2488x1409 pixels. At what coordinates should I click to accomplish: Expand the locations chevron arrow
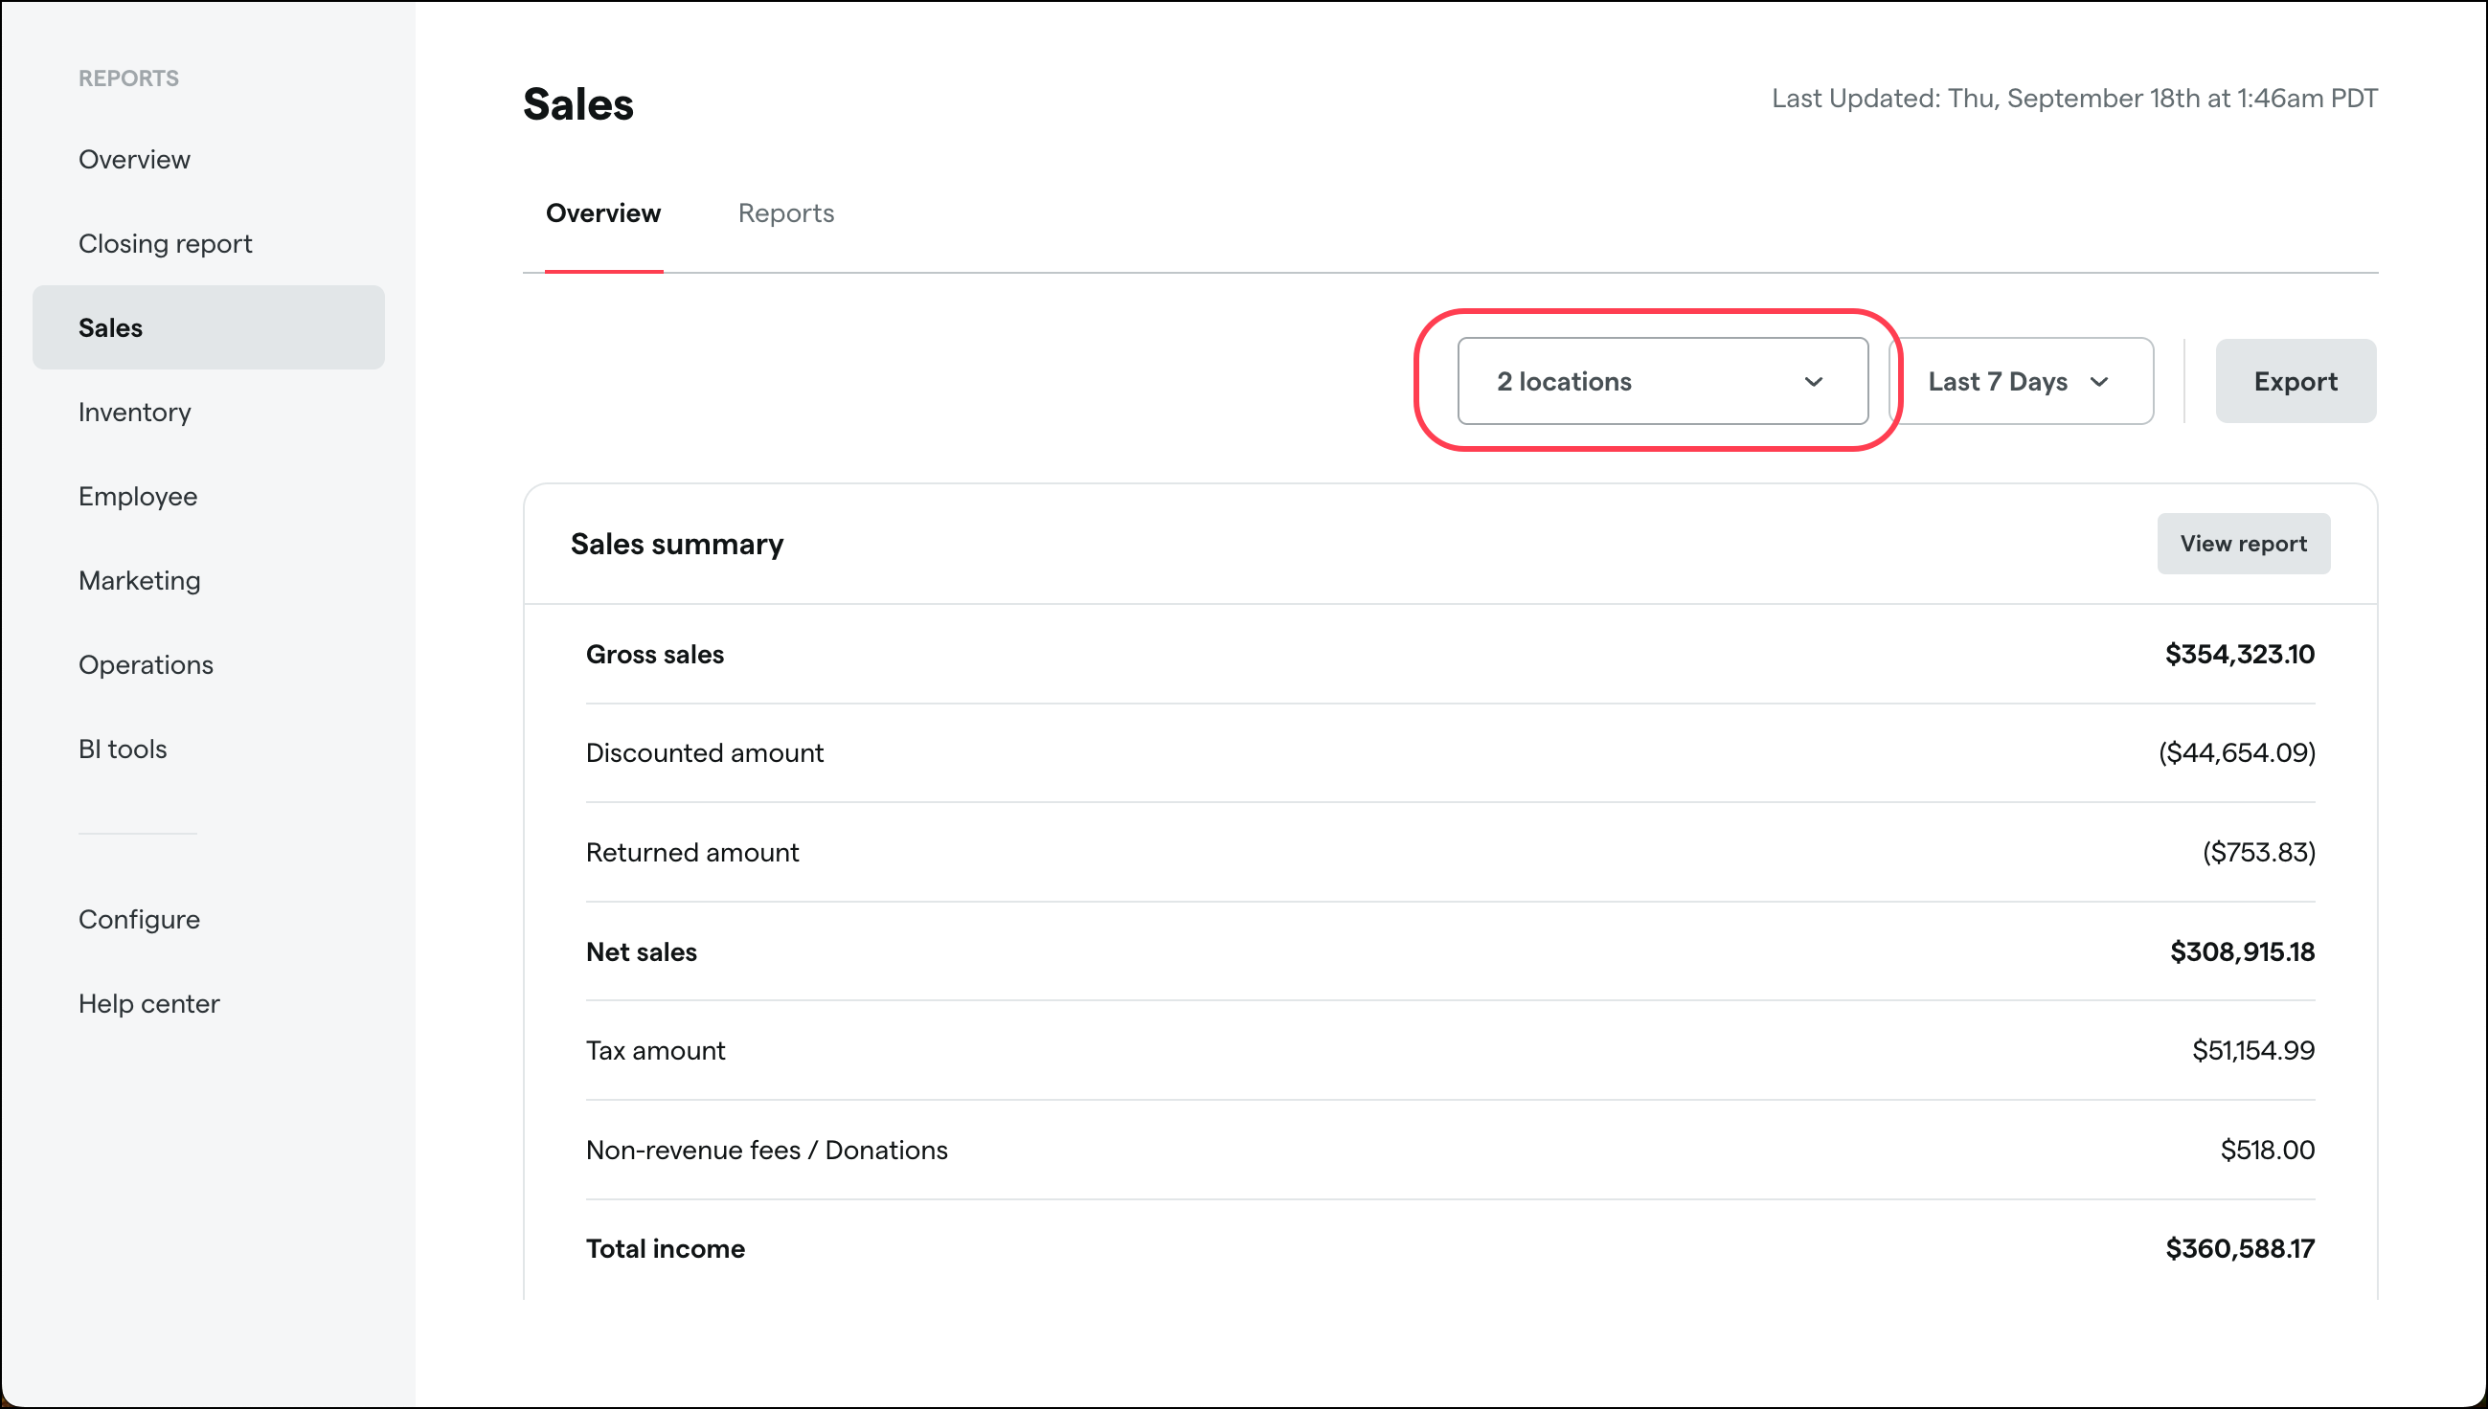[x=1813, y=381]
